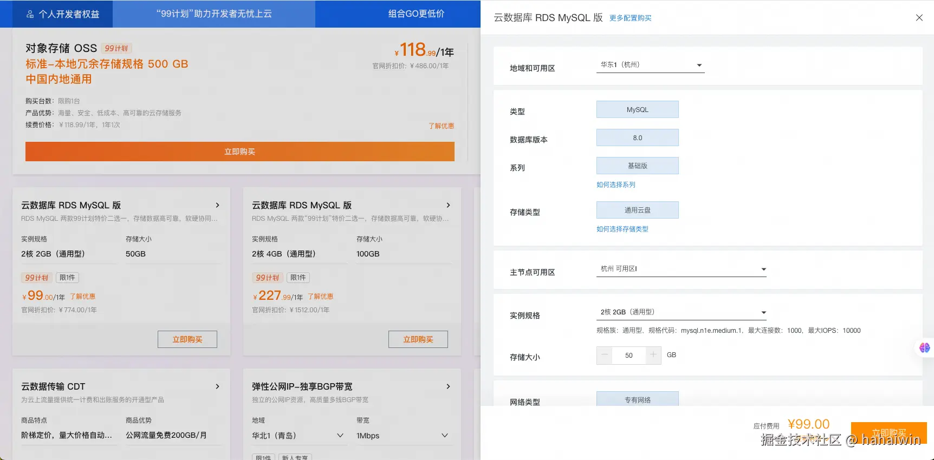Click the 标准-本地冗余存储规格 500 GB heading

107,64
